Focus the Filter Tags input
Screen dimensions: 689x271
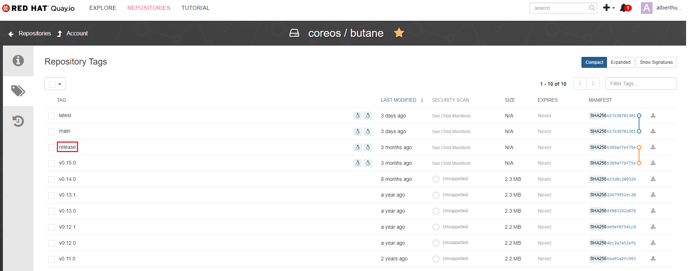(x=641, y=84)
